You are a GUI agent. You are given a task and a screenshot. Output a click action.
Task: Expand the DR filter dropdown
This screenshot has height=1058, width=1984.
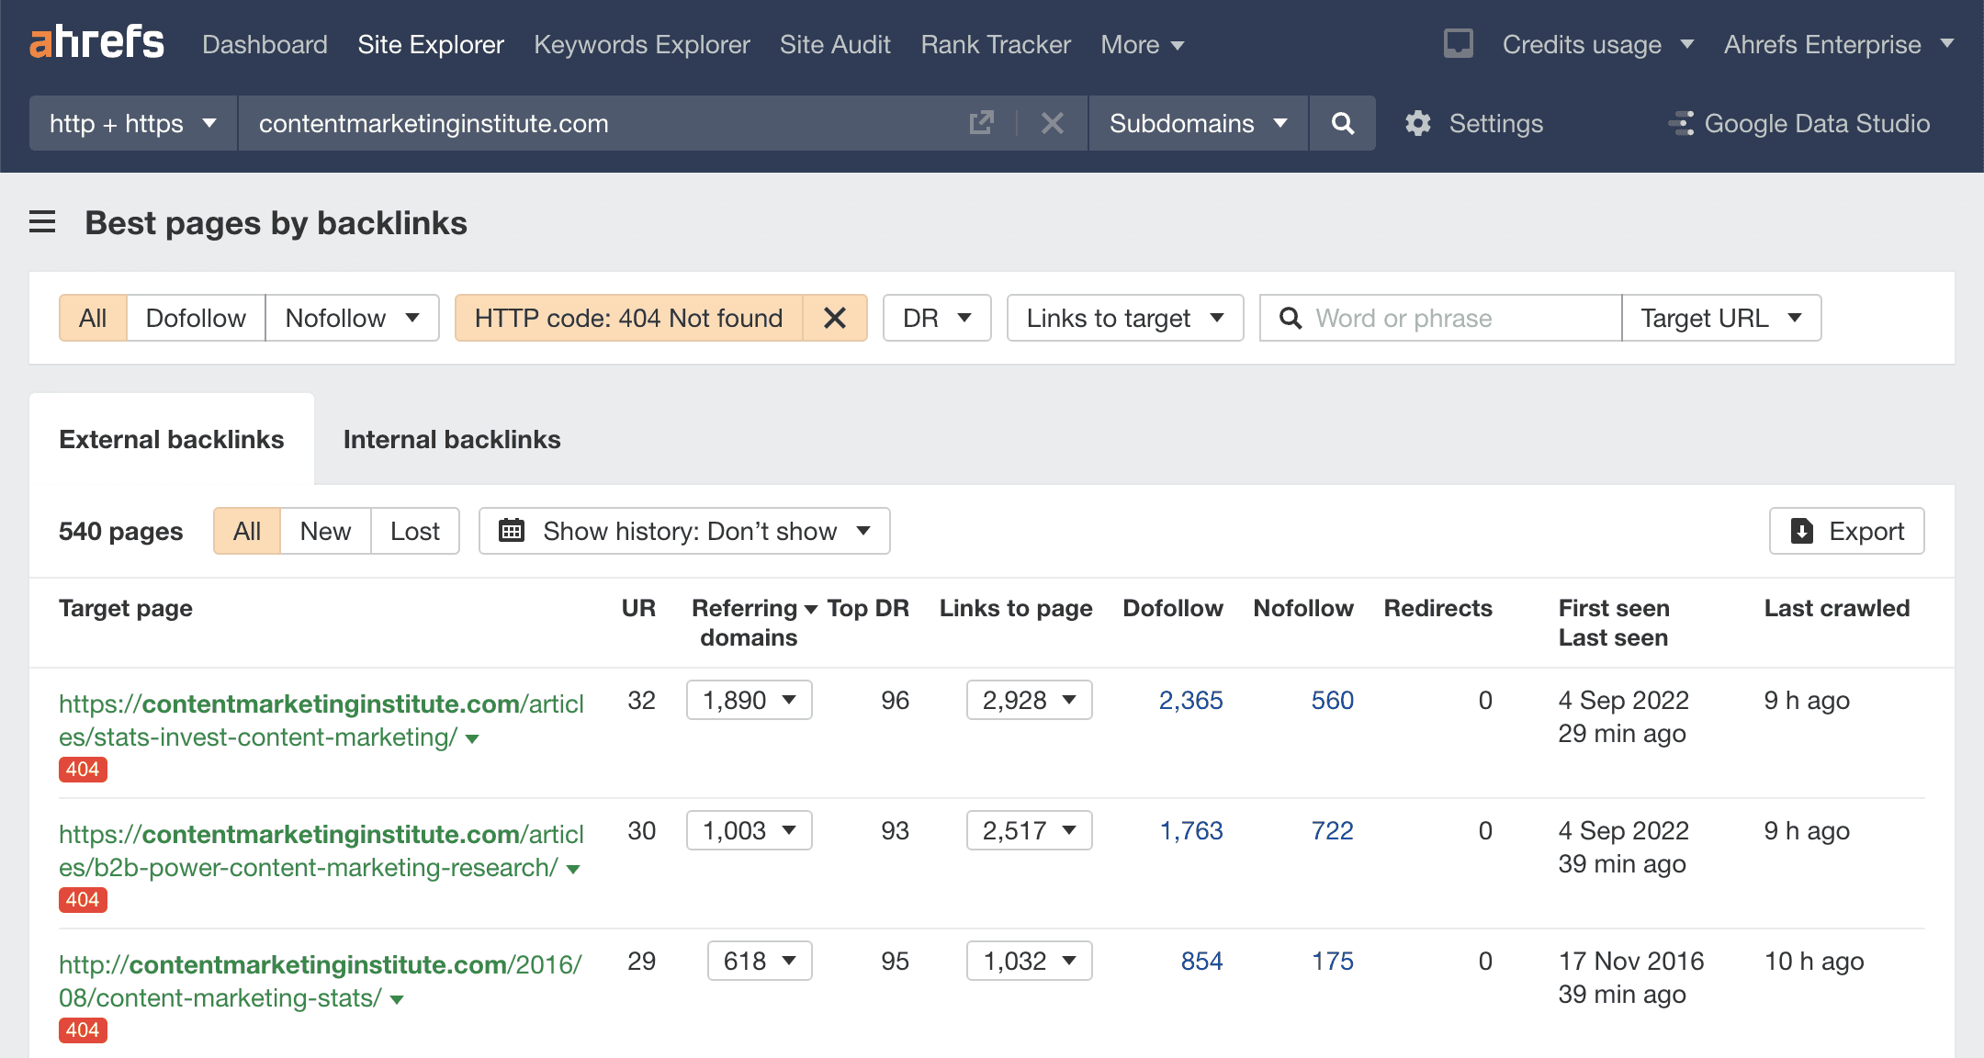936,318
